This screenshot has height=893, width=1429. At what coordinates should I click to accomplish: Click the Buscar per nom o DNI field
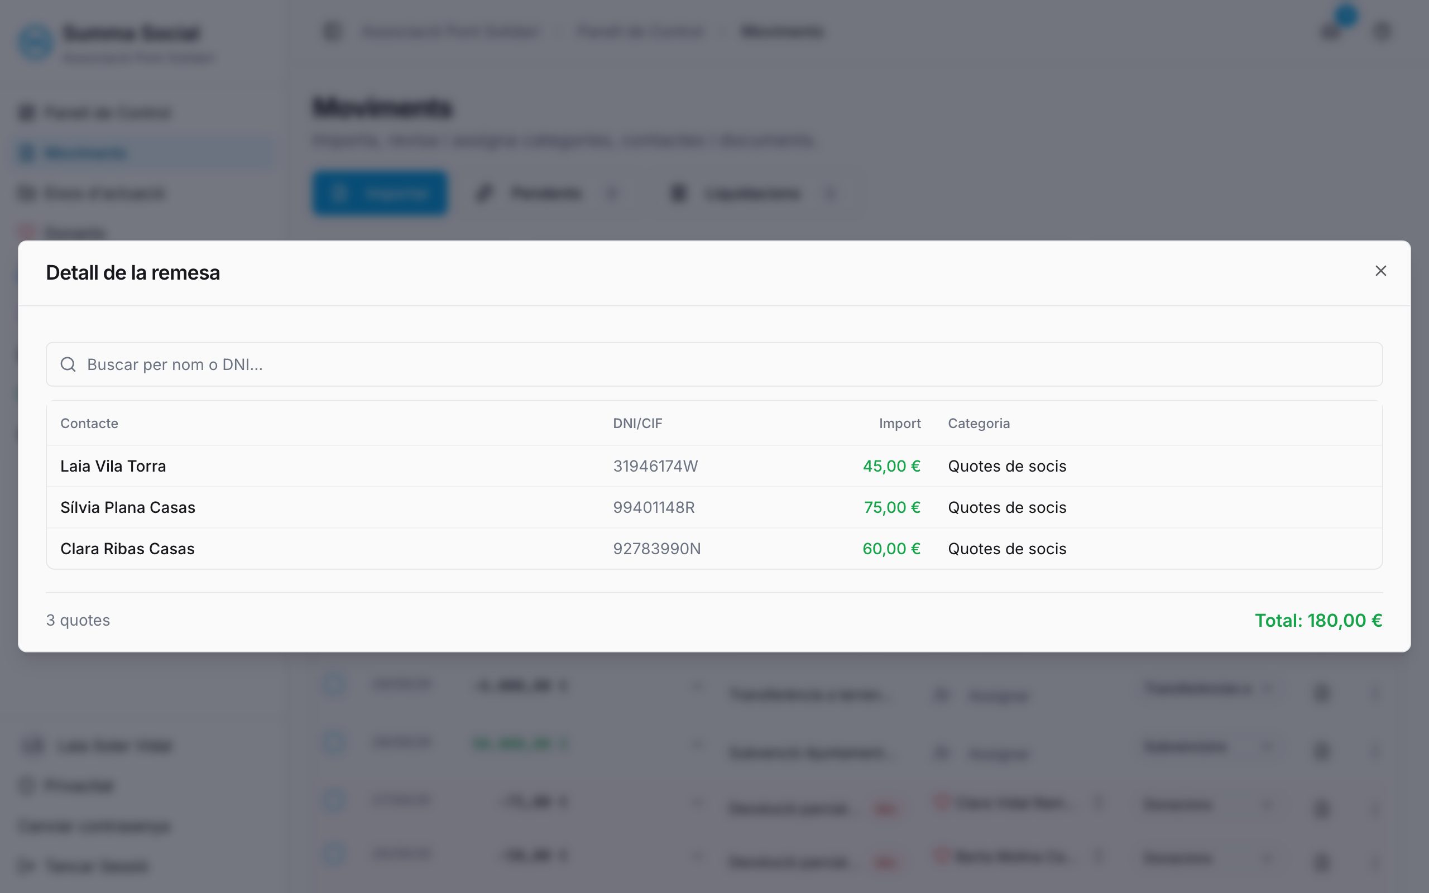tap(714, 364)
